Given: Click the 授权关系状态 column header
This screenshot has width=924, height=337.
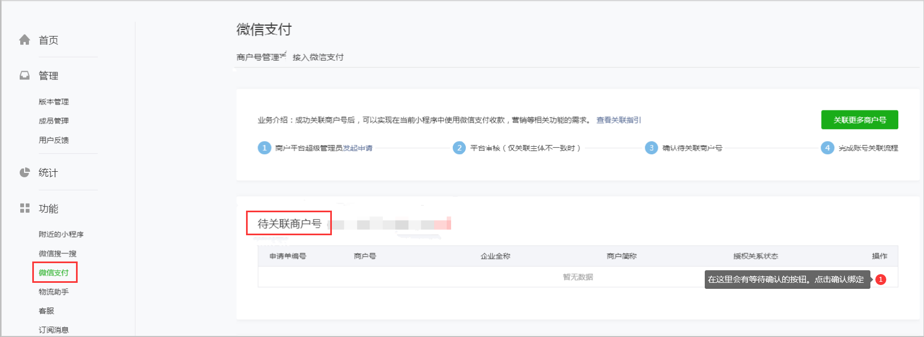Looking at the screenshot, I should (756, 256).
